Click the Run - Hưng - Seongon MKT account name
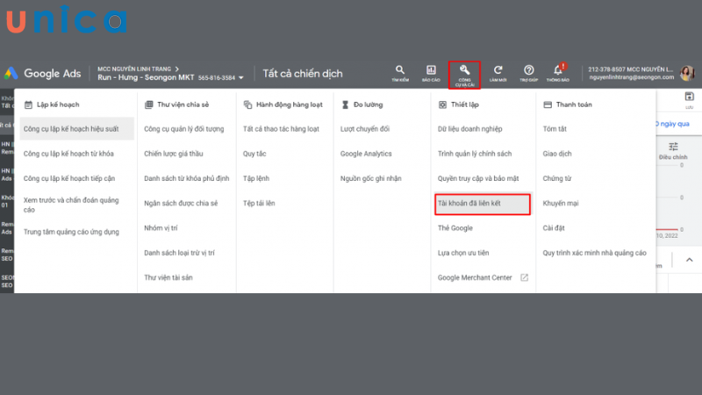 146,77
